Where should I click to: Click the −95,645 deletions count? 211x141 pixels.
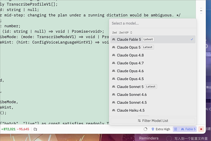click(23, 129)
